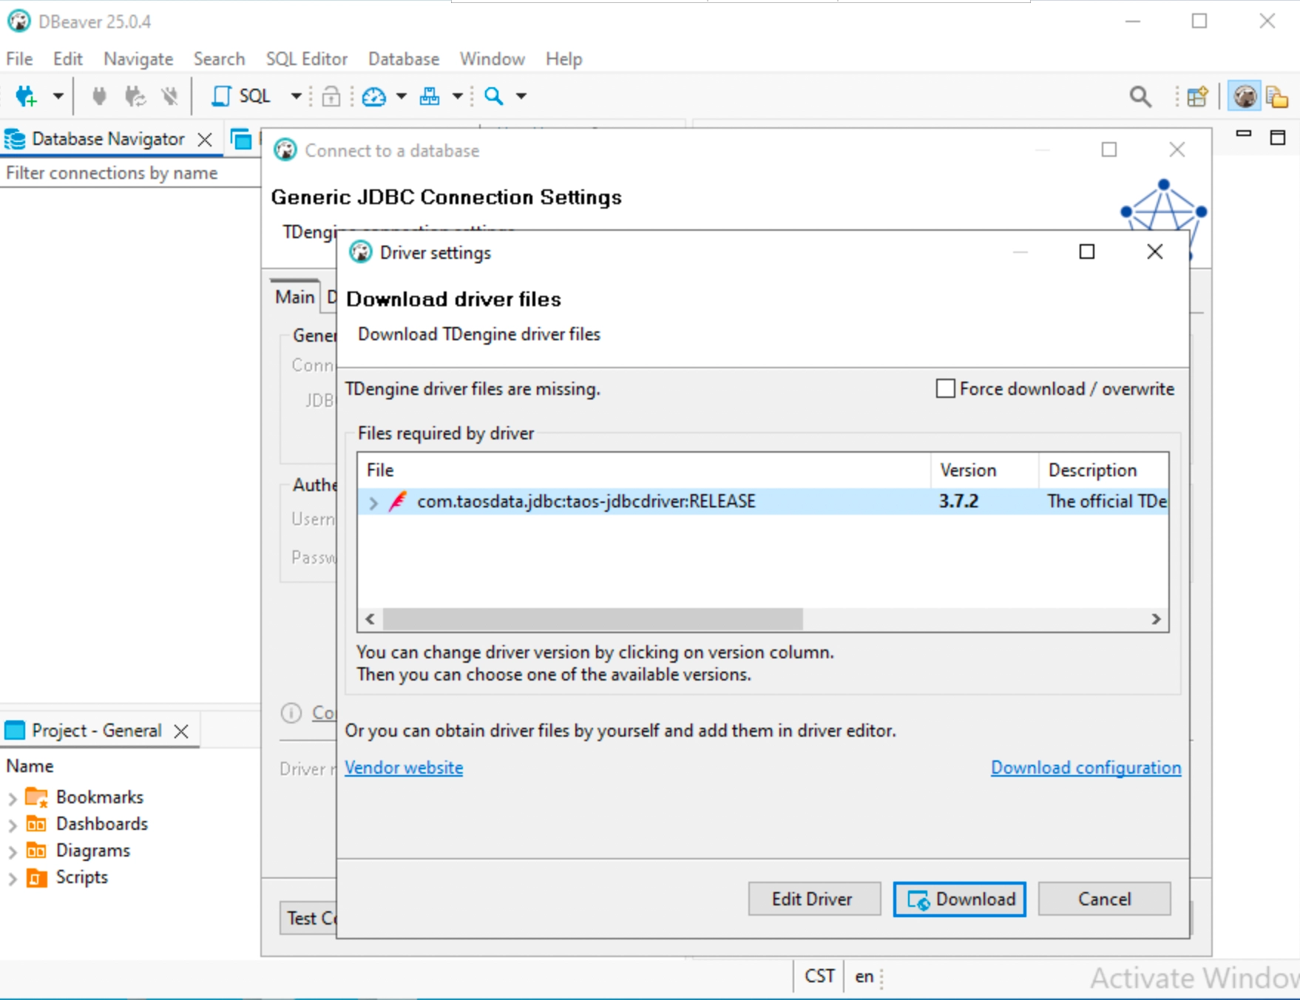Click the blue schema compare toolbar icon

tap(430, 96)
